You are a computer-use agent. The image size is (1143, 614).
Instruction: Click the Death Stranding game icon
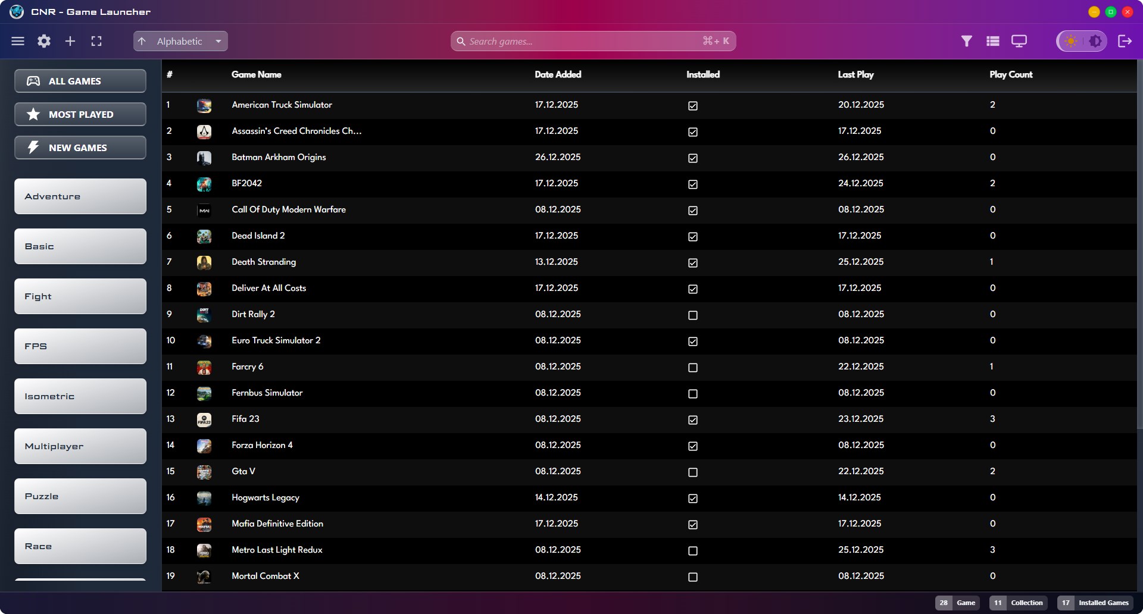204,263
